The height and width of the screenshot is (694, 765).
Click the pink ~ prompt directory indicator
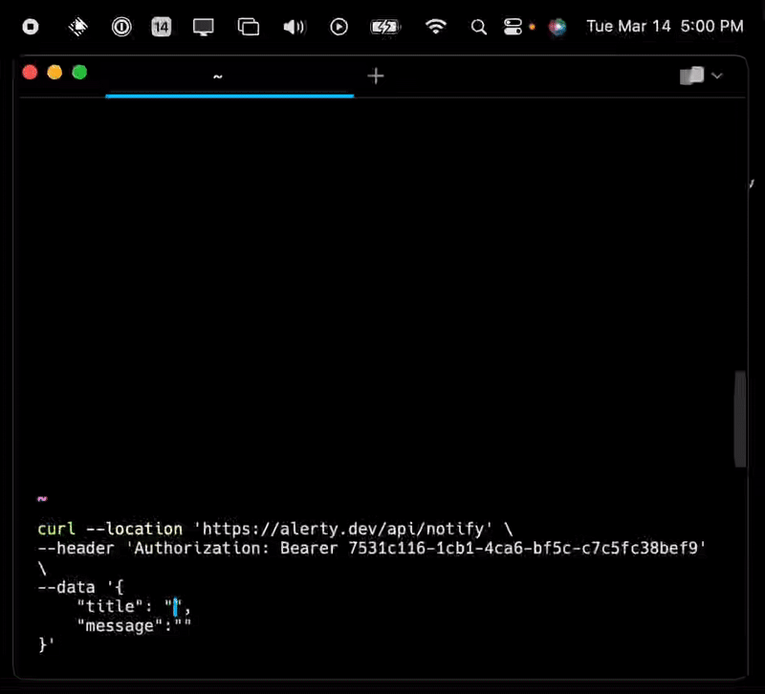coord(42,498)
